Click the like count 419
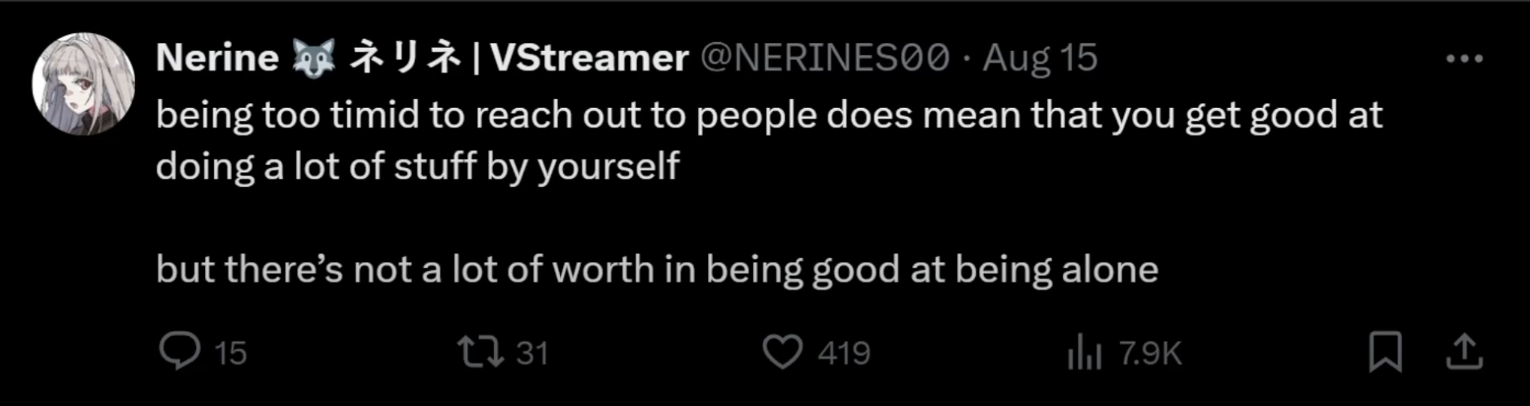This screenshot has width=1530, height=406. (x=844, y=353)
